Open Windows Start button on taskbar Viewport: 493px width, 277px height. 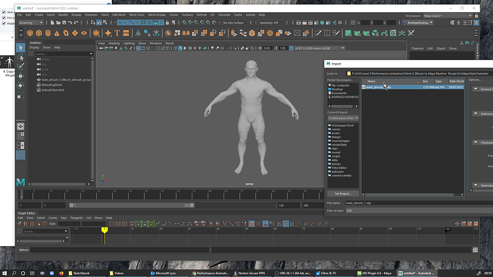(x=5, y=273)
